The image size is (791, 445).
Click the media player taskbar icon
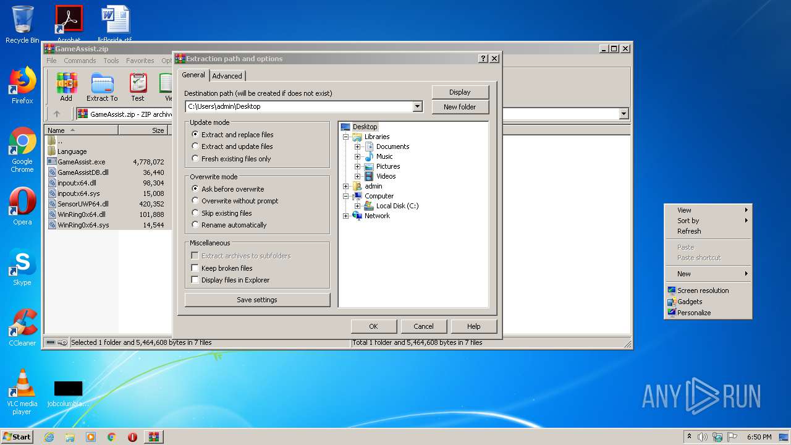(x=91, y=437)
